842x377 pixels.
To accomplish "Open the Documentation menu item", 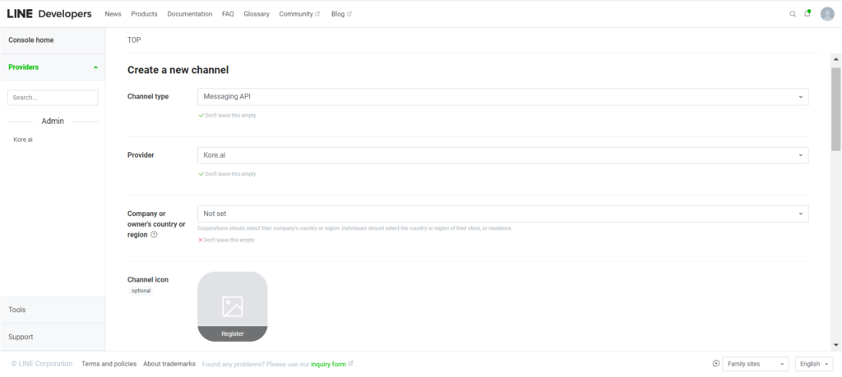I will pos(189,14).
